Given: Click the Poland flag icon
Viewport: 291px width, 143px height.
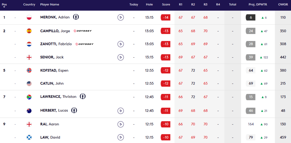Looking at the screenshot, I should [x=29, y=17].
